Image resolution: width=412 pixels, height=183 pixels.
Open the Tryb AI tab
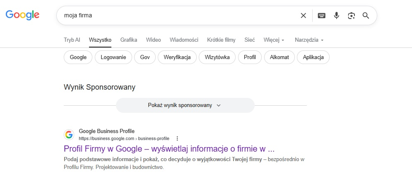click(72, 40)
